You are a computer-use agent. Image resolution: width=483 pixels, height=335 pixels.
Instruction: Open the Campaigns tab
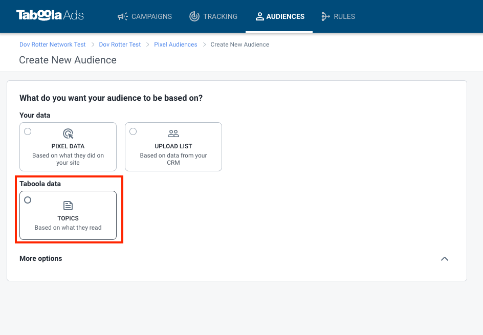[x=145, y=16]
